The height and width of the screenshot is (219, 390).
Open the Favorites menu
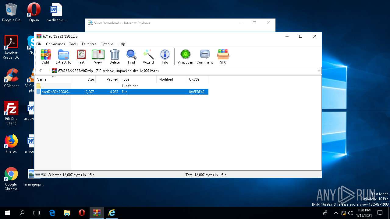[x=89, y=44]
